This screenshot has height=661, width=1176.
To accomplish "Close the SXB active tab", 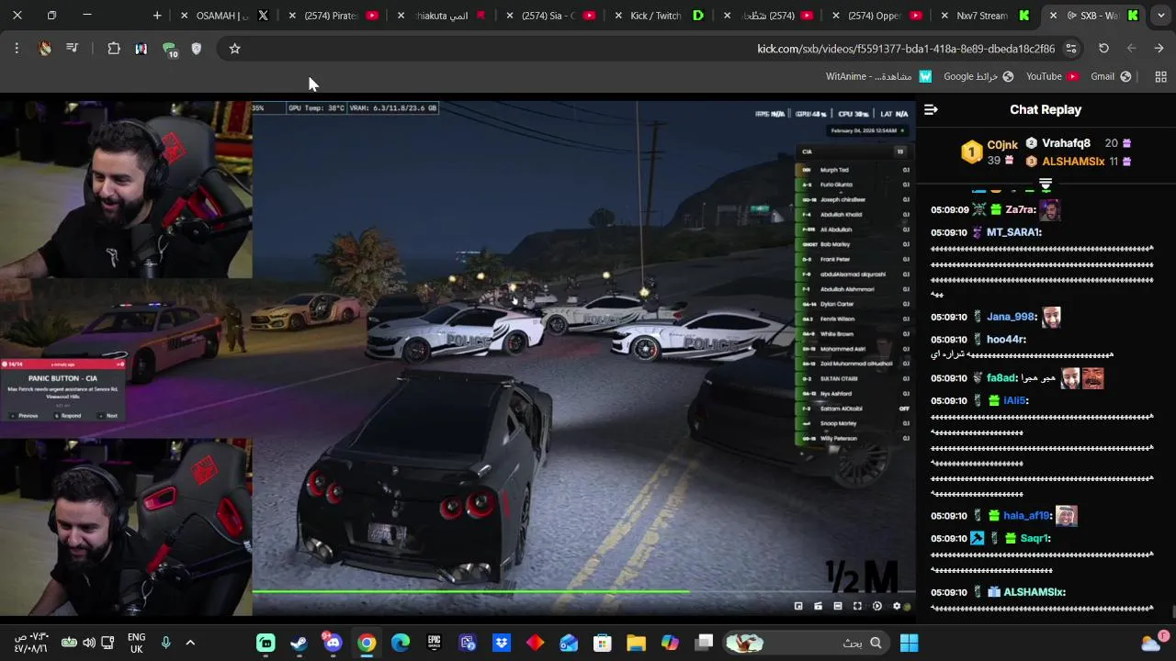I will [1053, 16].
